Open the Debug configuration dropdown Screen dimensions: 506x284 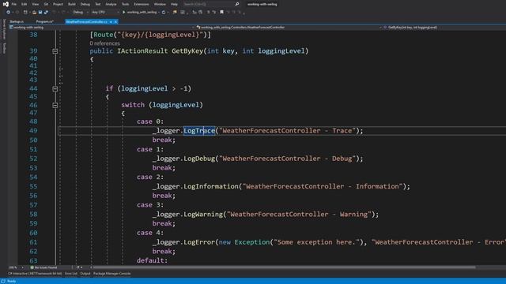(81, 13)
